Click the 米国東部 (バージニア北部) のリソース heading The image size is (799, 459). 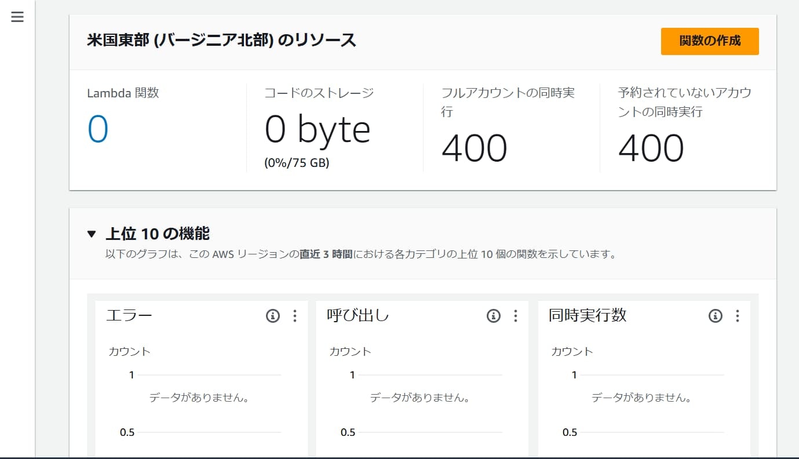[221, 41]
